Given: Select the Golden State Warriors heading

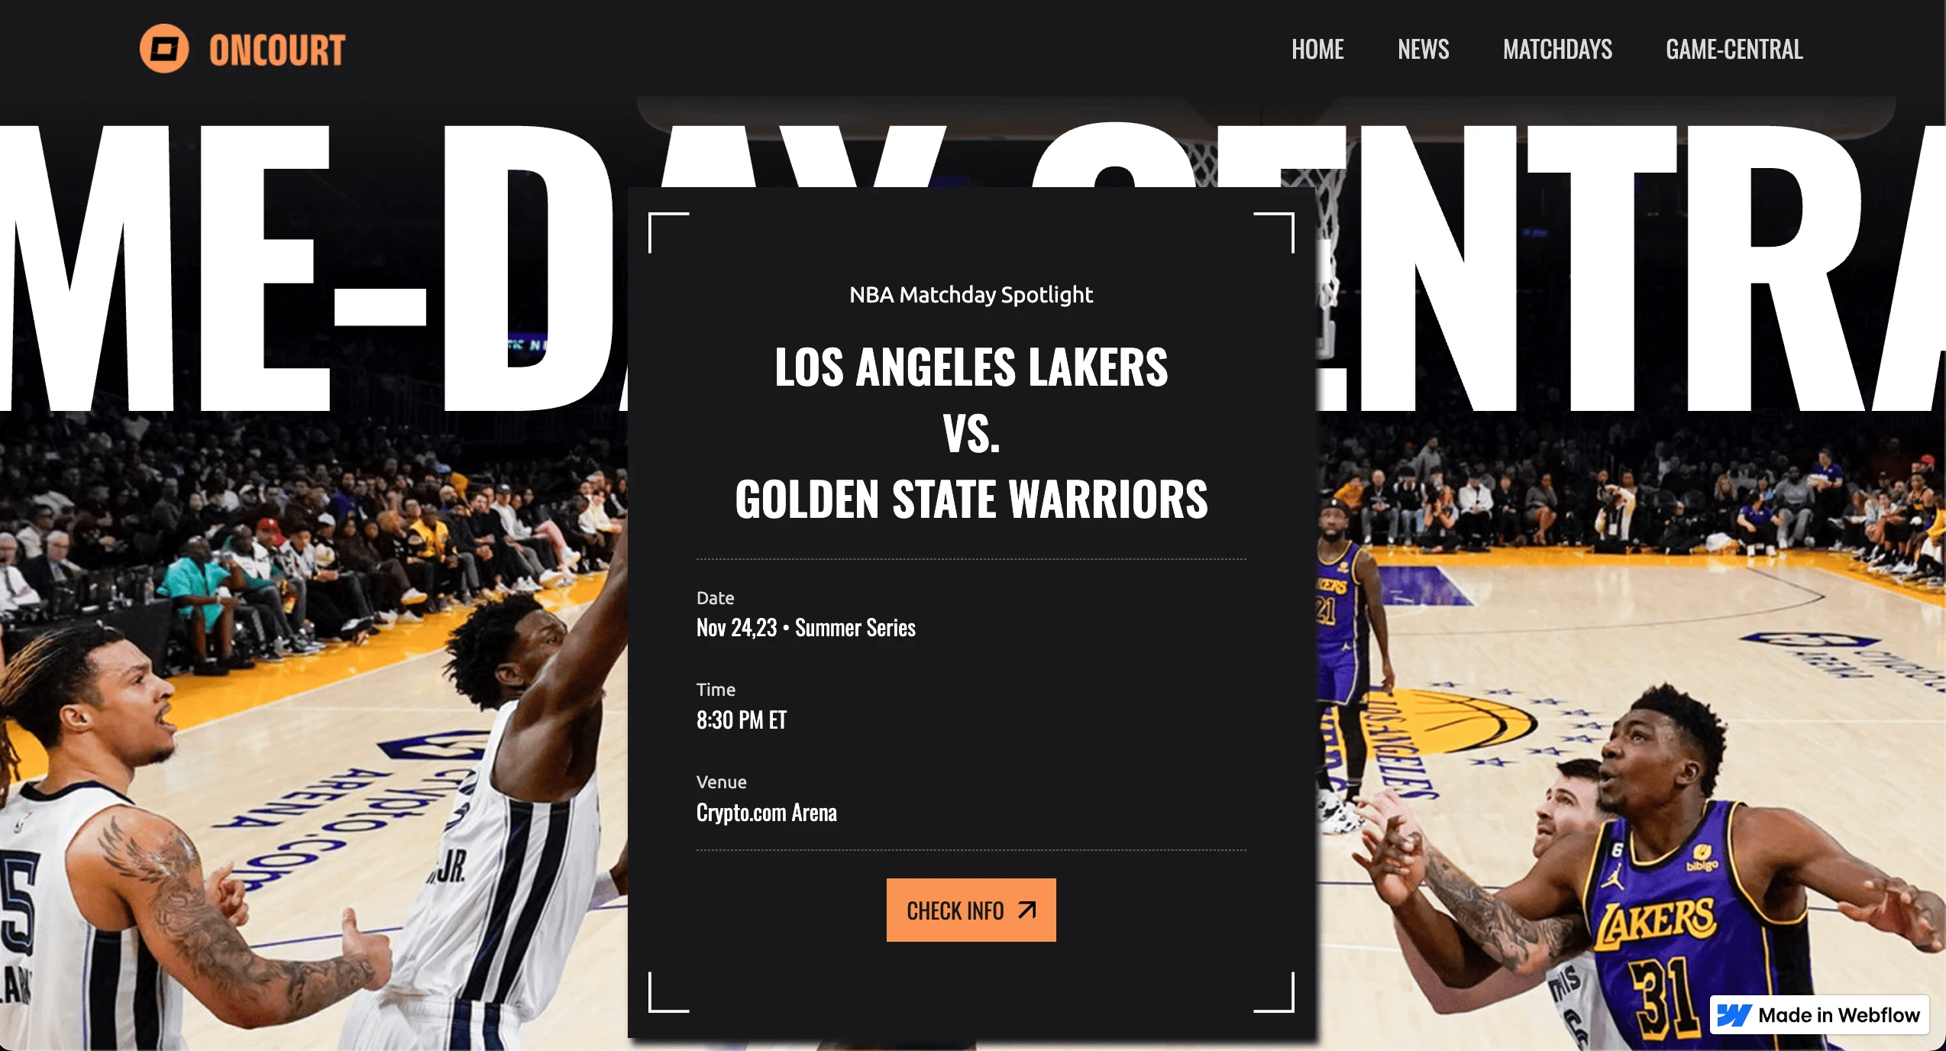Looking at the screenshot, I should (971, 500).
